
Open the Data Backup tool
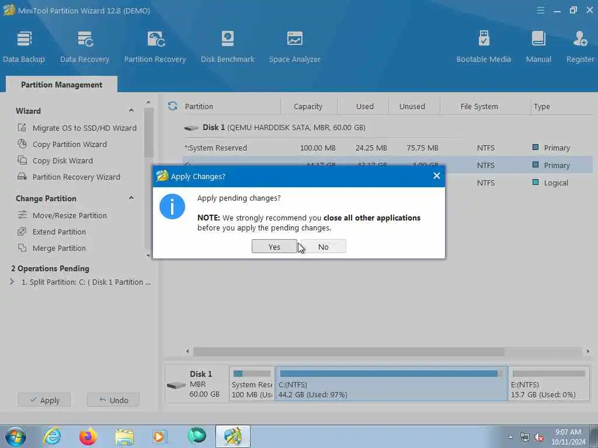coord(24,47)
